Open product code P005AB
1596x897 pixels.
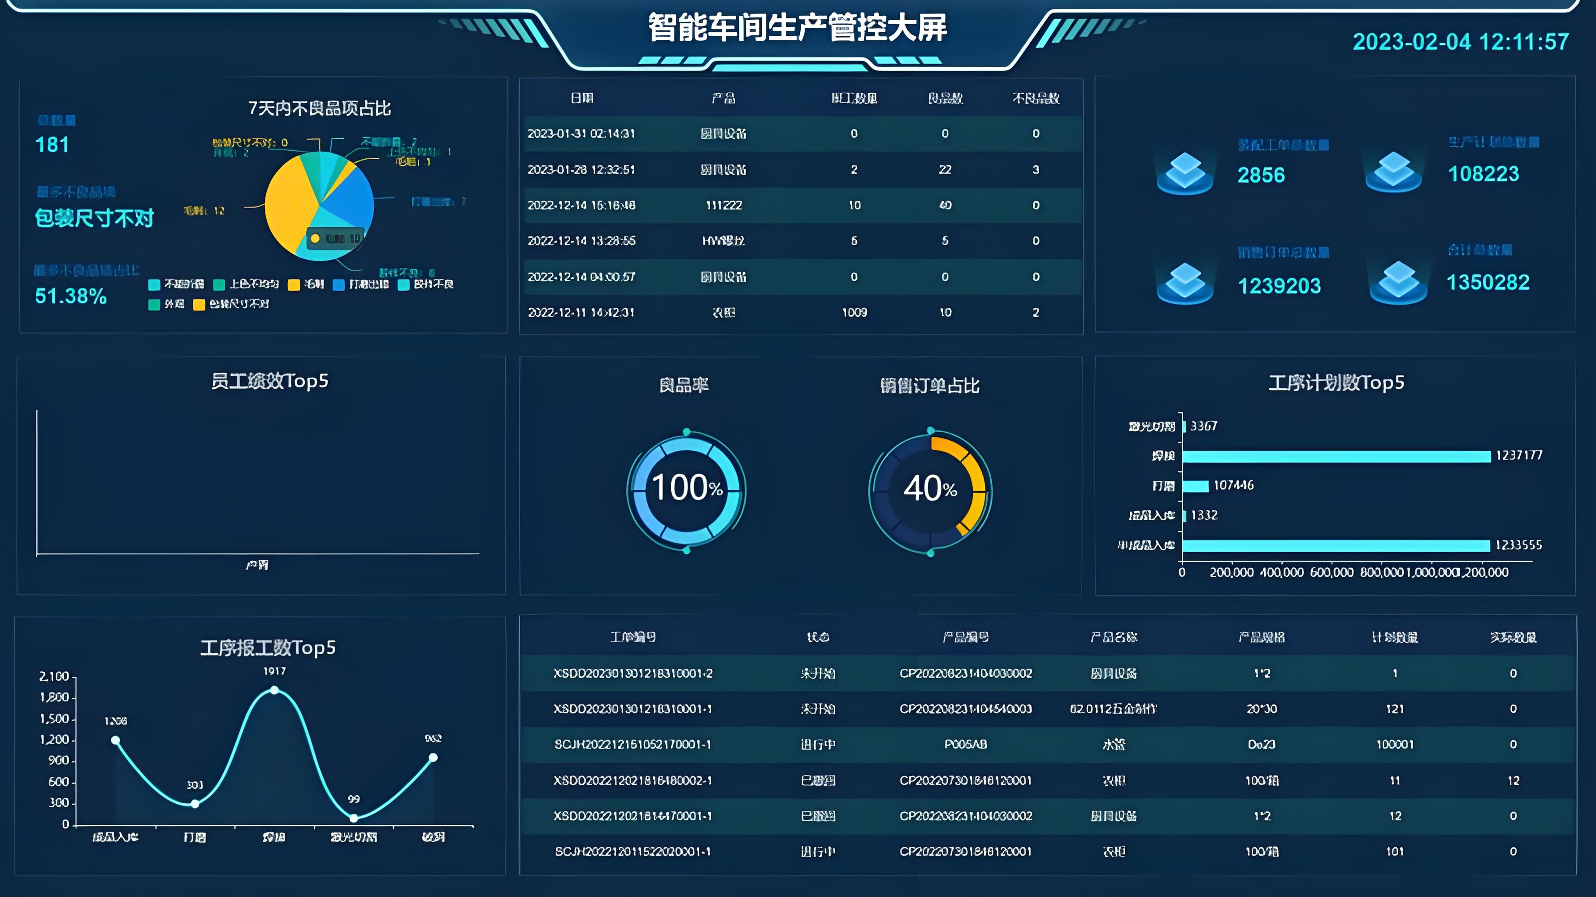coord(965,745)
